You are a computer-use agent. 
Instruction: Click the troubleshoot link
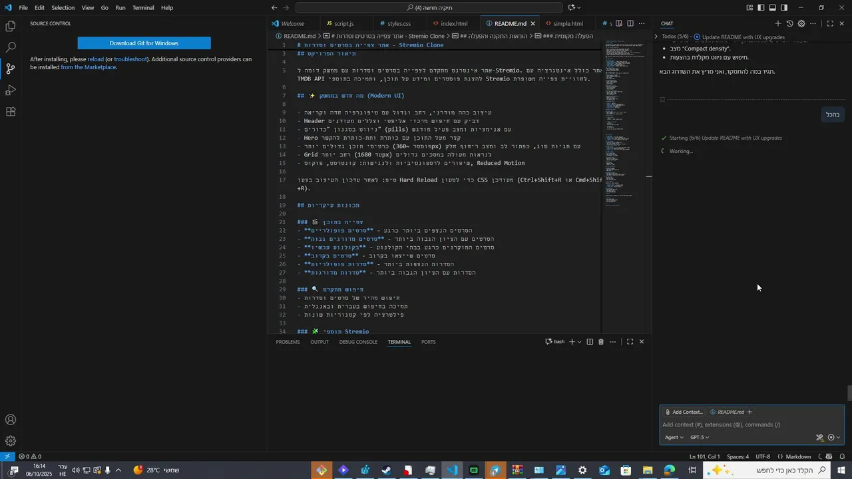point(130,59)
